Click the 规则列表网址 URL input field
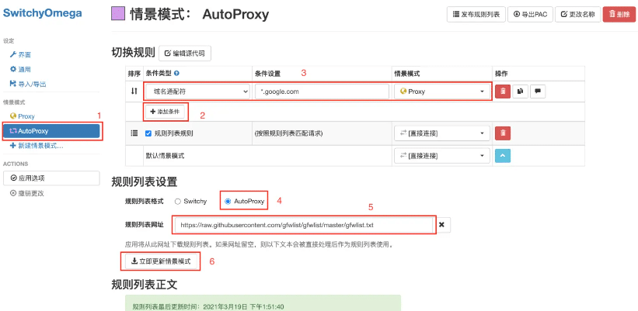638x311 pixels. [304, 224]
